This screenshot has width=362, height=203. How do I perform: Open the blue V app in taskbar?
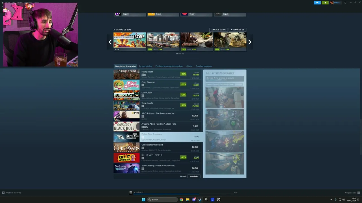pyautogui.click(x=212, y=200)
